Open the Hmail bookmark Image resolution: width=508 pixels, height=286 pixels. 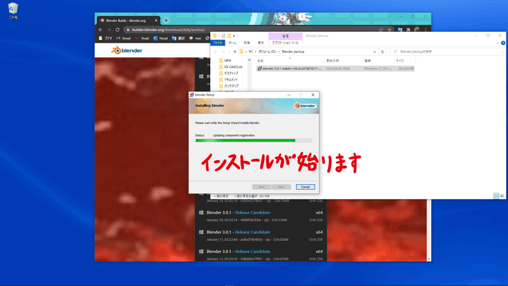point(161,38)
